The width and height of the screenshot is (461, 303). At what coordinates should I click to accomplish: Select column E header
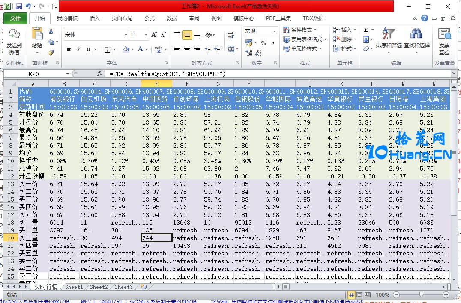156,84
